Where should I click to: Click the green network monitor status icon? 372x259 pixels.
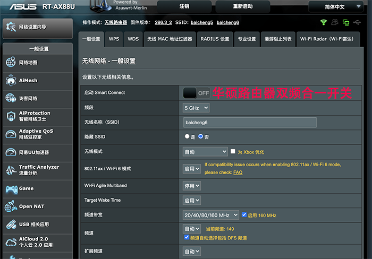coord(346,22)
